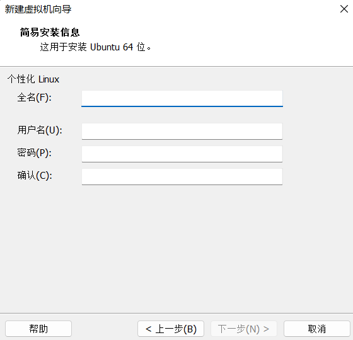Click the 下一步(N) button

244,329
